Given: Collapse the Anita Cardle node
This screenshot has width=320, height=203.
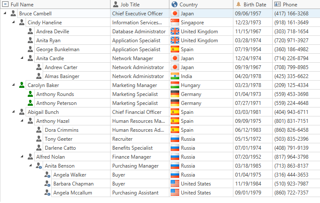Looking at the screenshot, I should coord(22,58).
